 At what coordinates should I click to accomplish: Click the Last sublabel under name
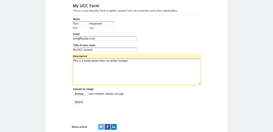(x=91, y=28)
